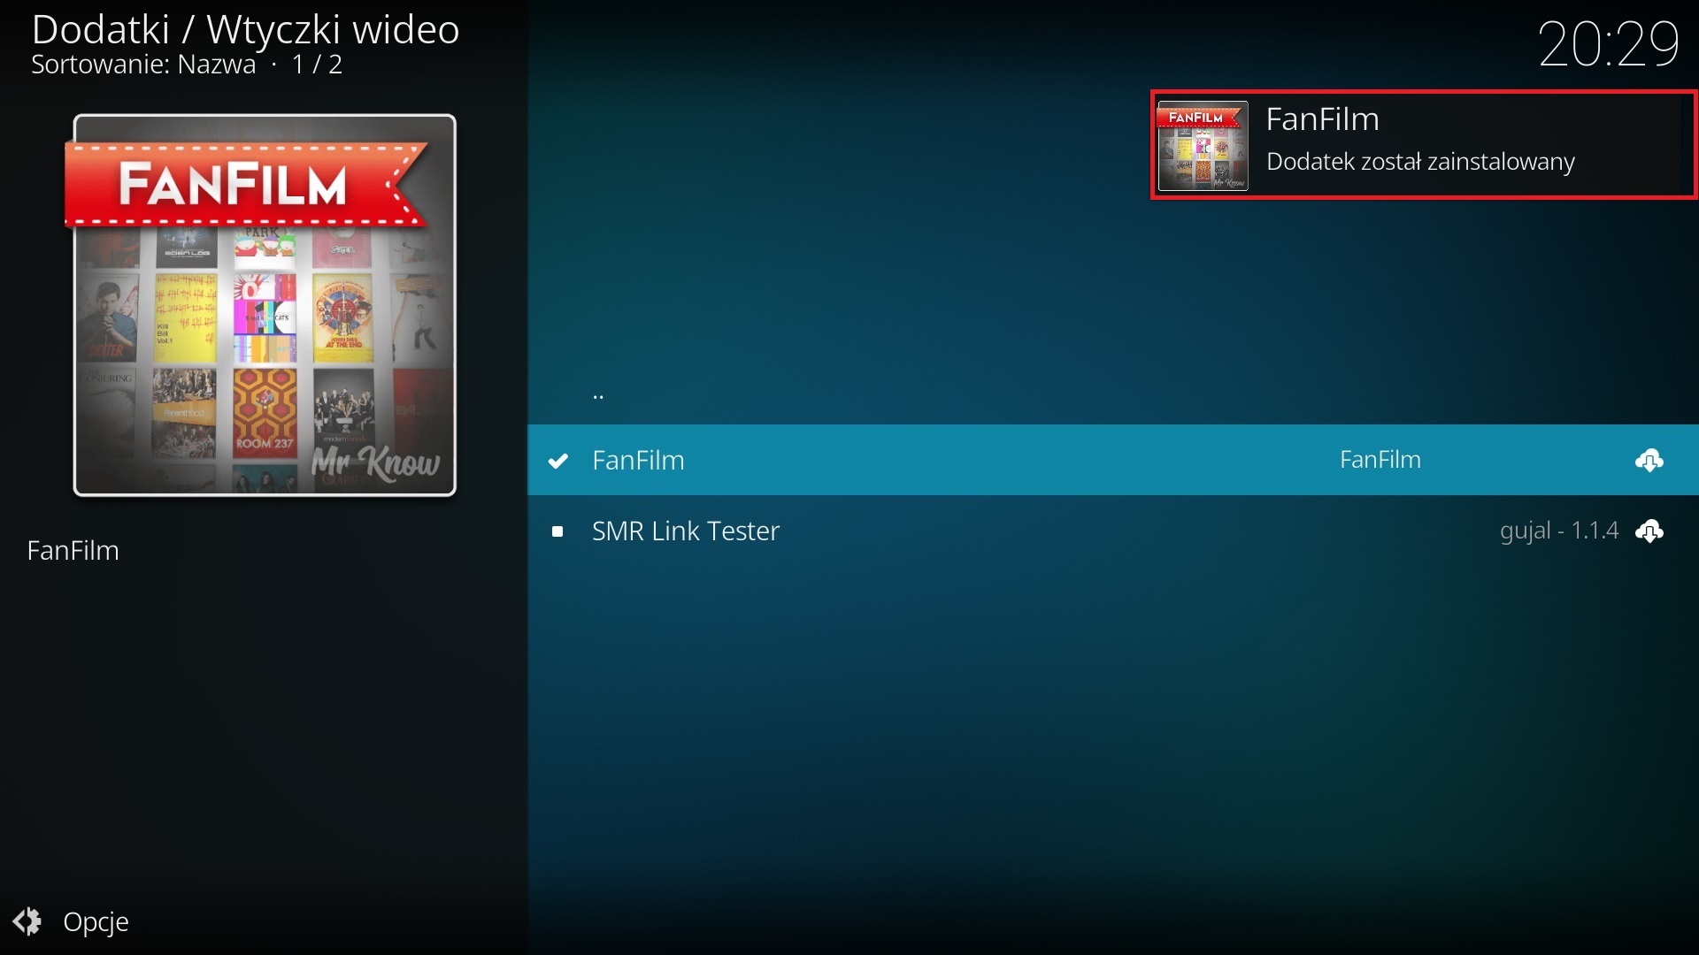Click the cloud icon beside SMR Link Tester

(x=1650, y=531)
